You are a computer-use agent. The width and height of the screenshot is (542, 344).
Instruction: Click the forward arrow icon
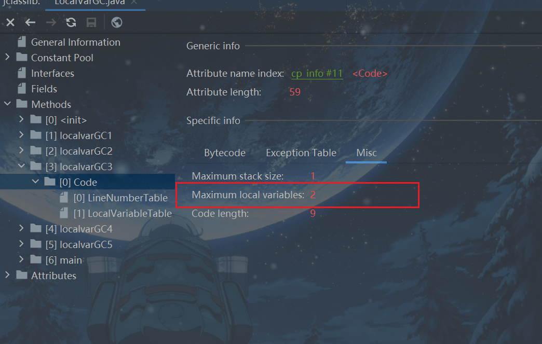click(51, 22)
